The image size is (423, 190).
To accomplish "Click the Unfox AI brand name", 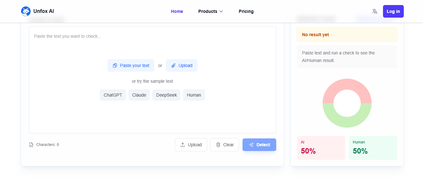I will 43,11.
